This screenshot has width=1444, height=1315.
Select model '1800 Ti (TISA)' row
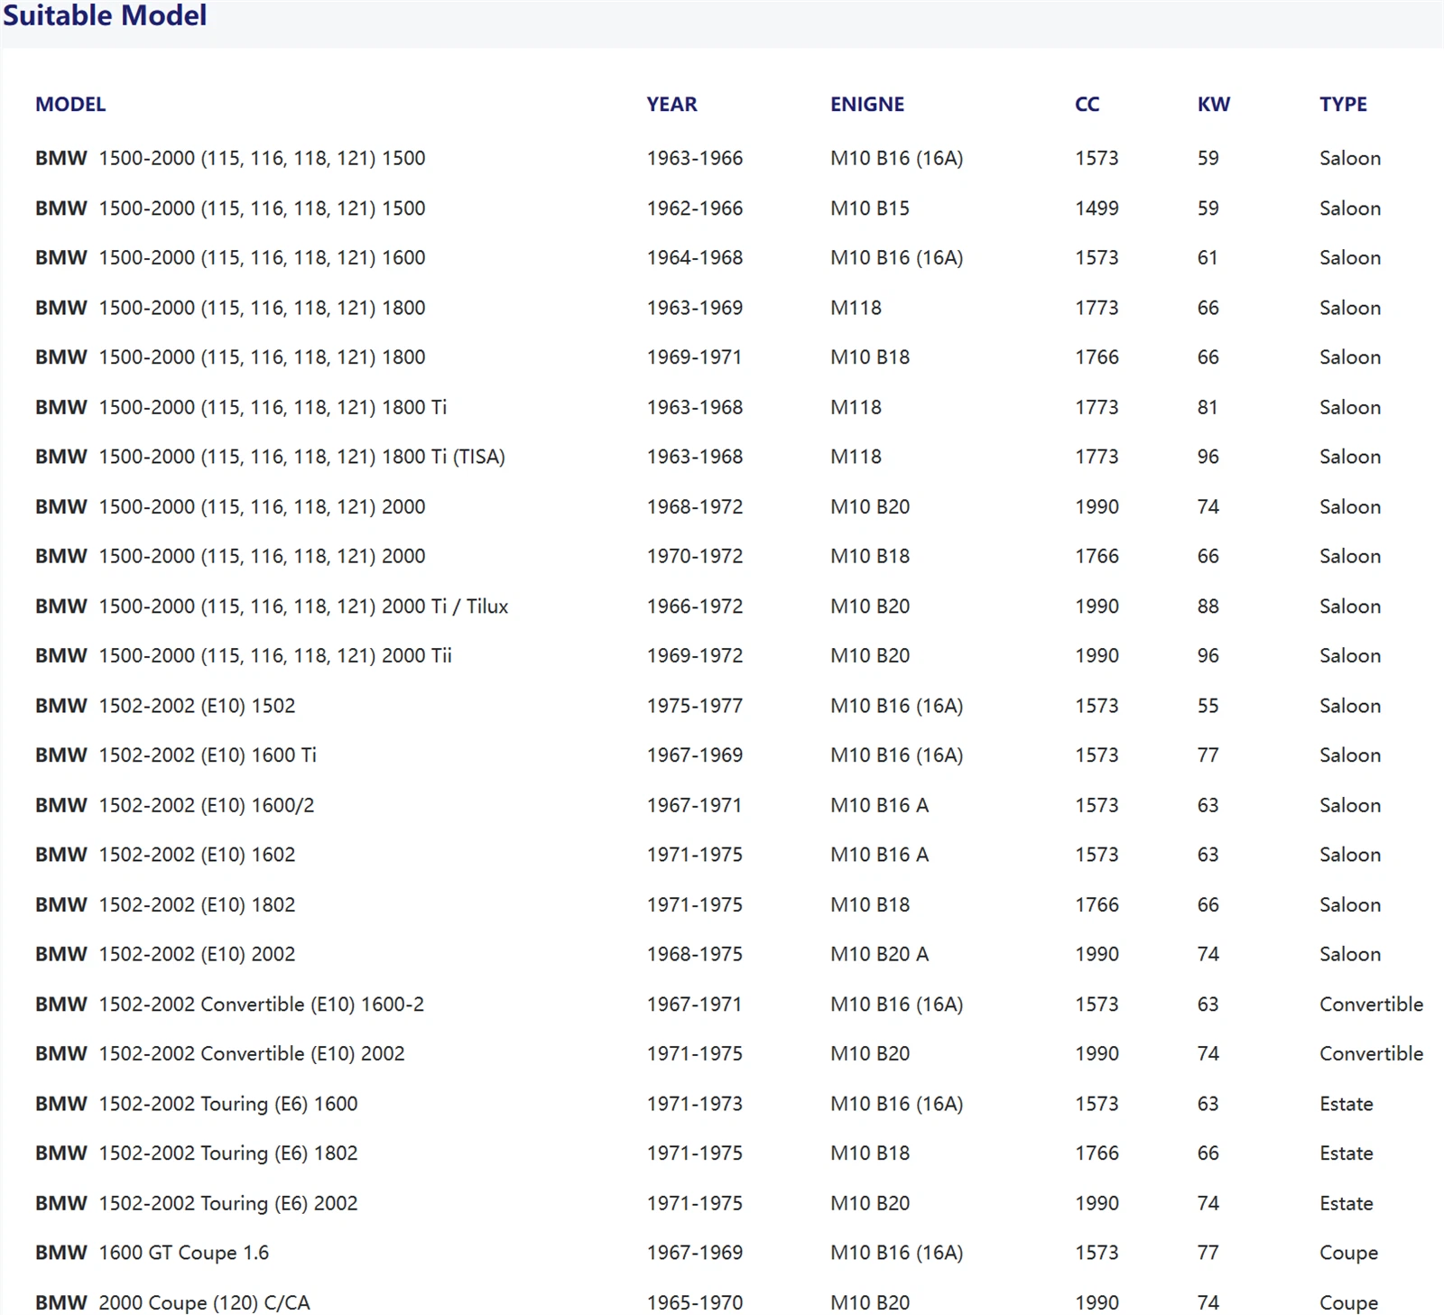[270, 457]
